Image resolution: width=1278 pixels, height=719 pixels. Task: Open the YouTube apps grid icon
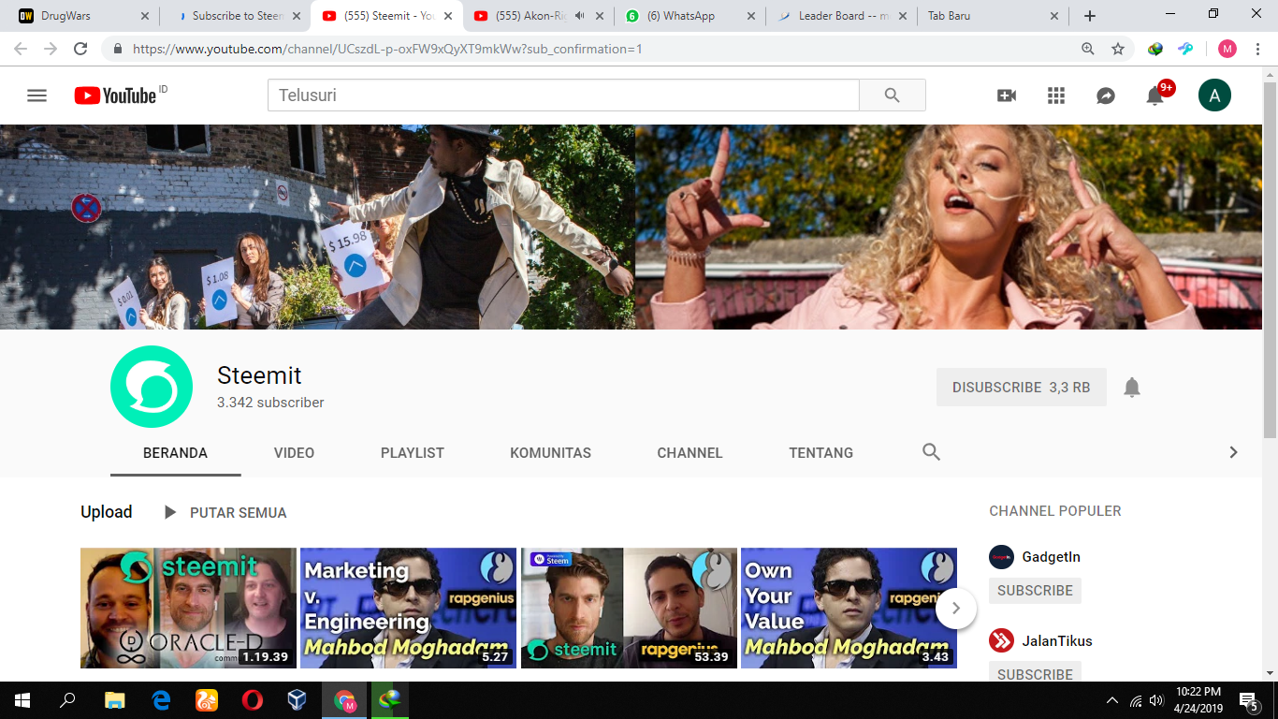pyautogui.click(x=1055, y=95)
